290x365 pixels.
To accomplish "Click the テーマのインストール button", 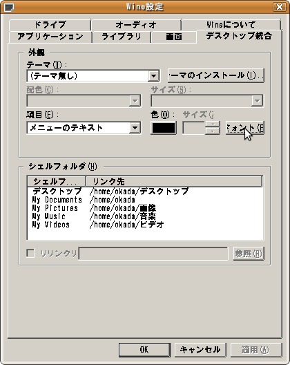I will pos(216,75).
